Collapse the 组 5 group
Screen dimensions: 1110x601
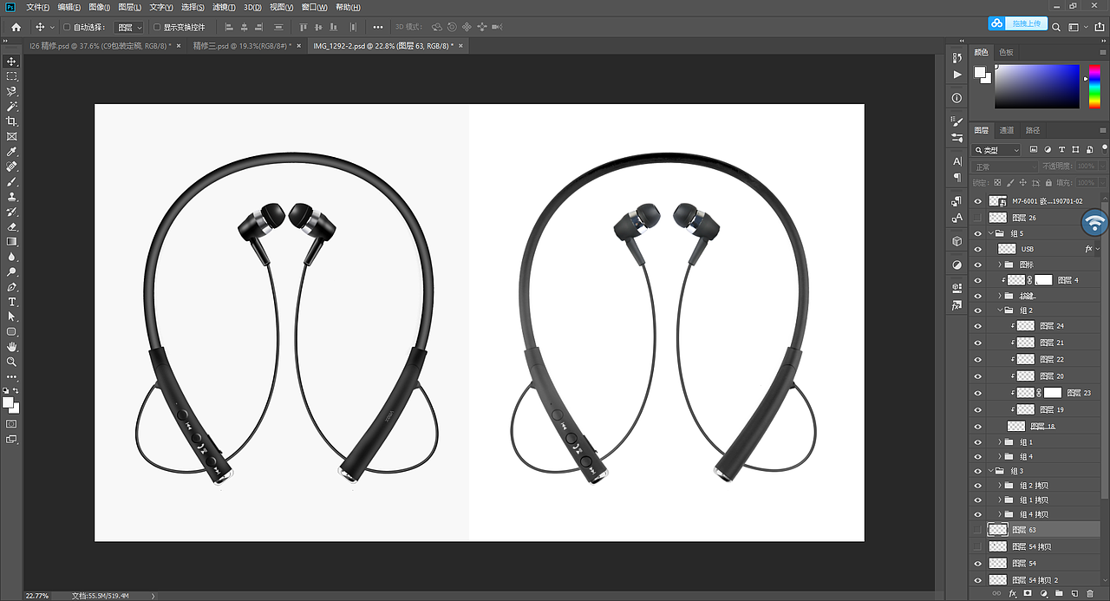tap(989, 233)
